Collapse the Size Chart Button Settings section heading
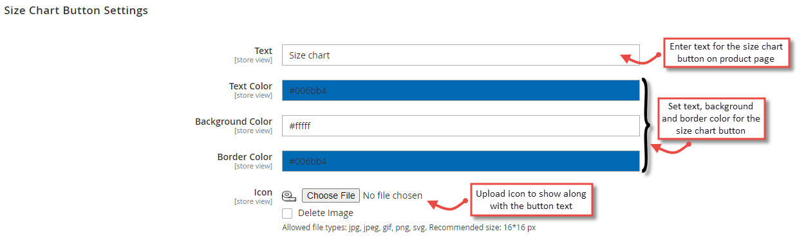This screenshot has height=236, width=797. (76, 10)
